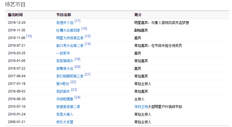Open the 新舞林大会 link

[x=65, y=69]
